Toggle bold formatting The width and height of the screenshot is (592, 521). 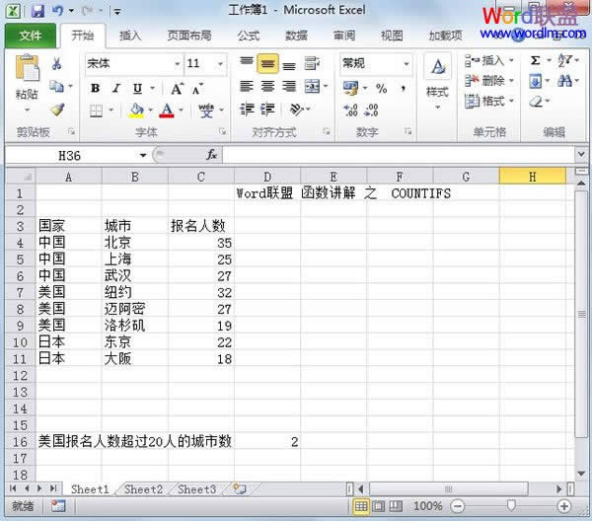pos(95,88)
